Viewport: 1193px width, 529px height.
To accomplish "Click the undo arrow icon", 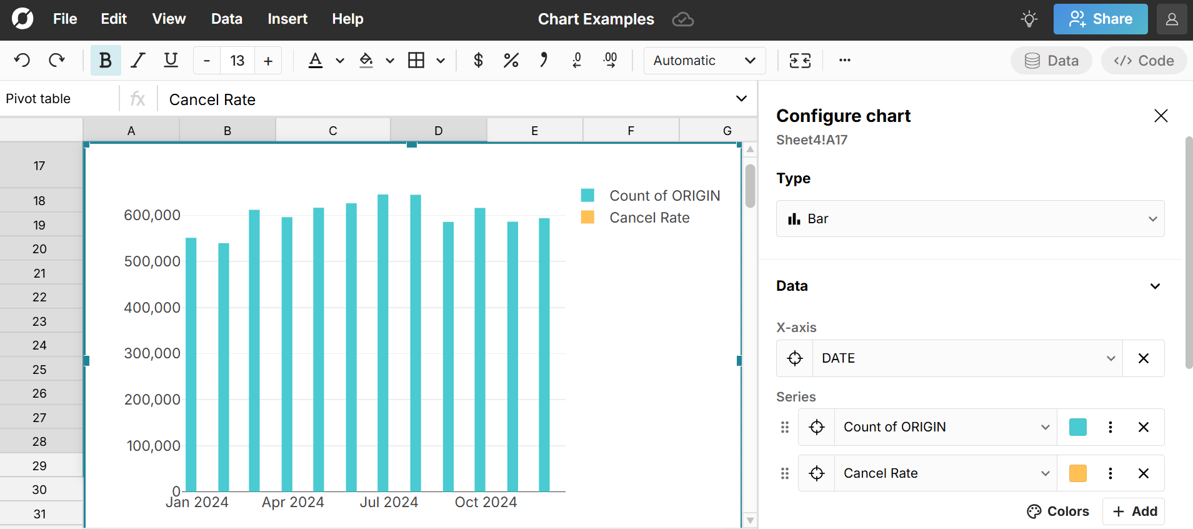I will coord(22,61).
